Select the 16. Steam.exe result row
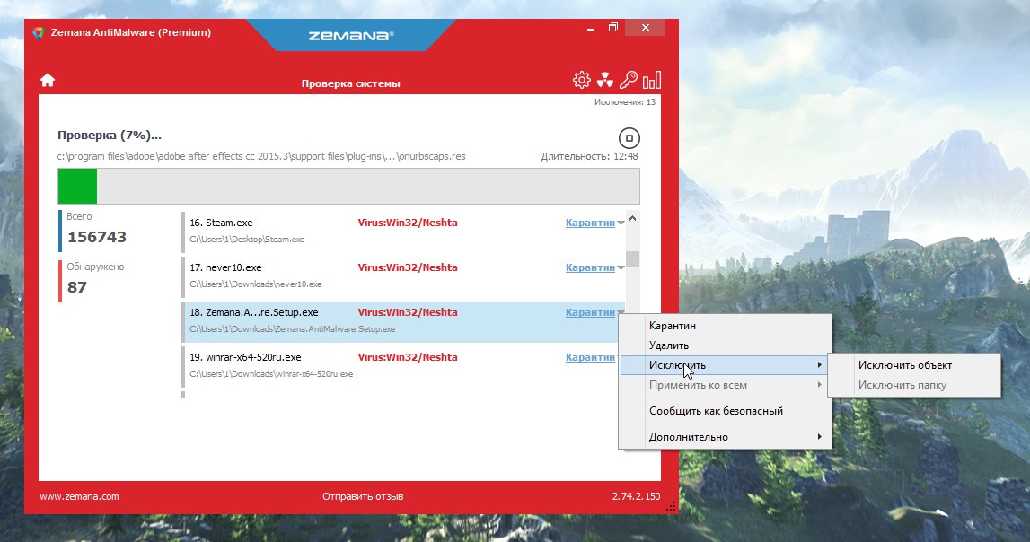This screenshot has height=542, width=1030. point(402,232)
